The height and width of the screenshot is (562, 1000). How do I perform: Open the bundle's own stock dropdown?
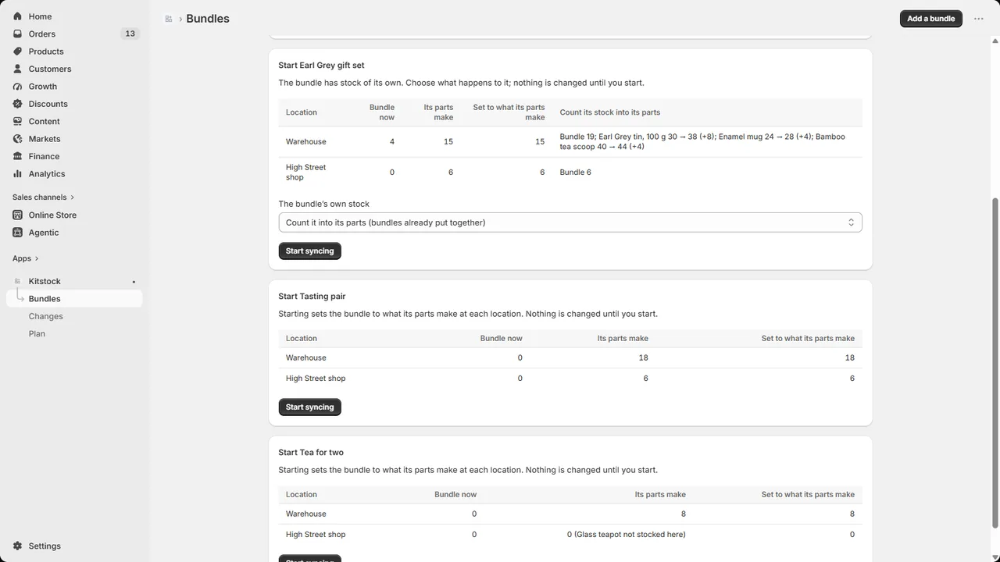click(570, 222)
